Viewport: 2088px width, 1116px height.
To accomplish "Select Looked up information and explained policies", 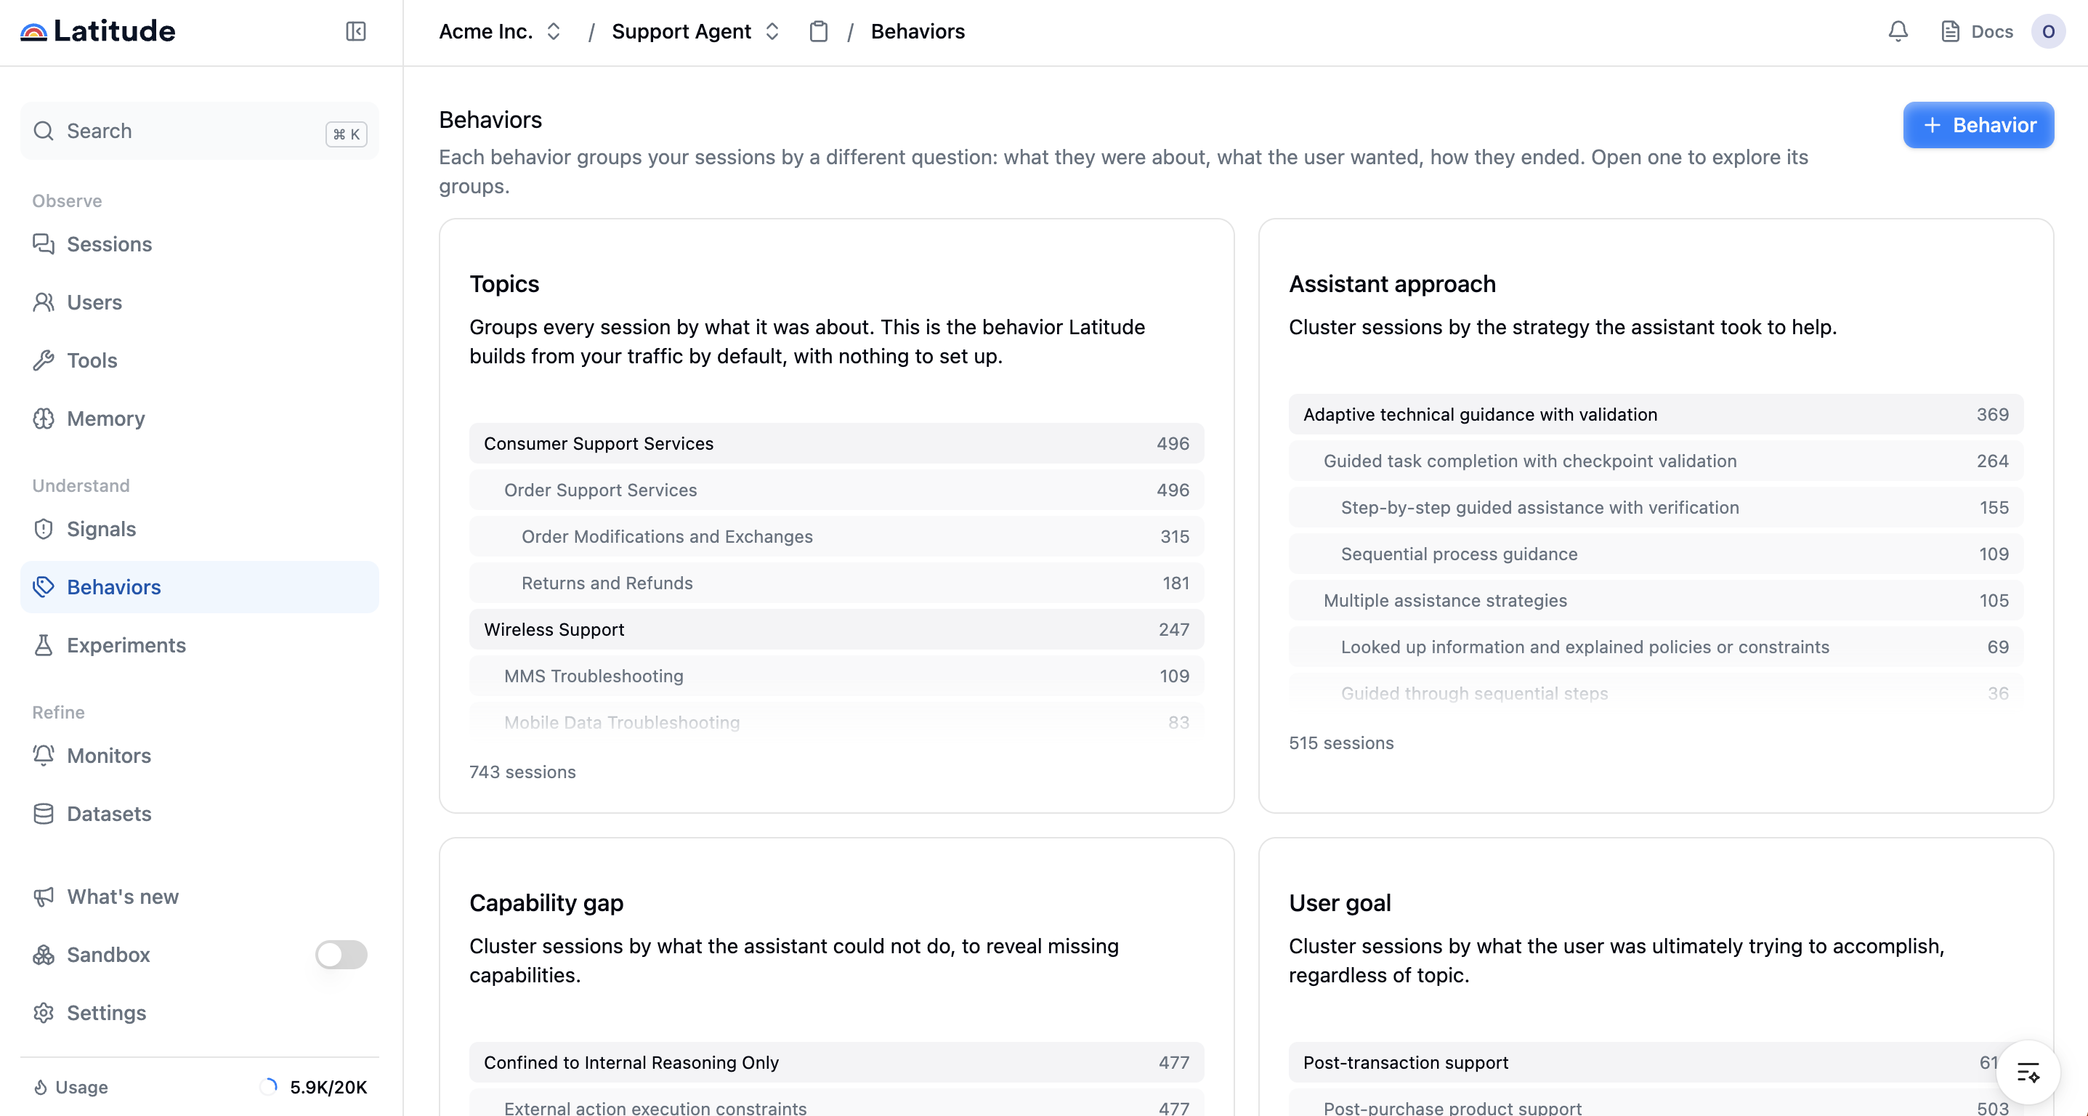I will (1656, 647).
